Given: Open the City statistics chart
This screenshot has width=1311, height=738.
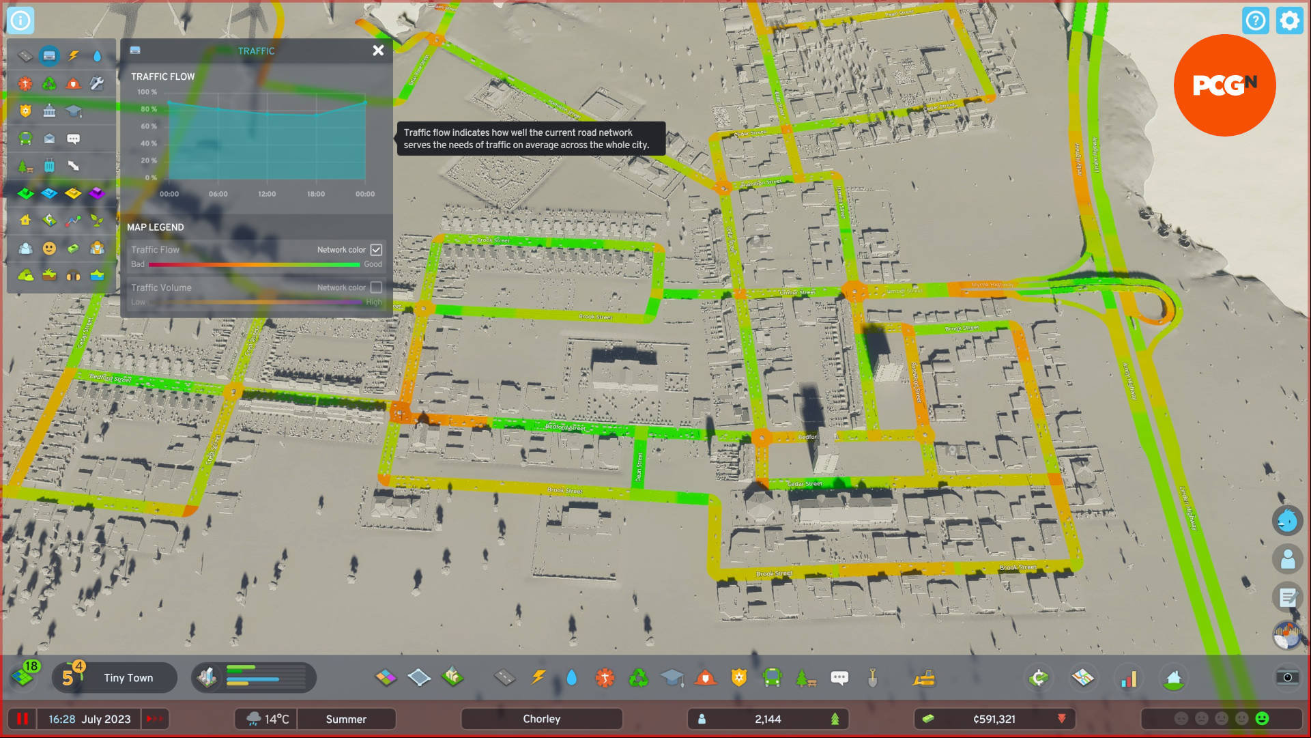Looking at the screenshot, I should [x=1129, y=678].
